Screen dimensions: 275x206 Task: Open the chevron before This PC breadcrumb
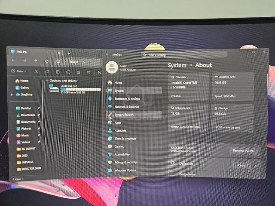click(x=65, y=62)
